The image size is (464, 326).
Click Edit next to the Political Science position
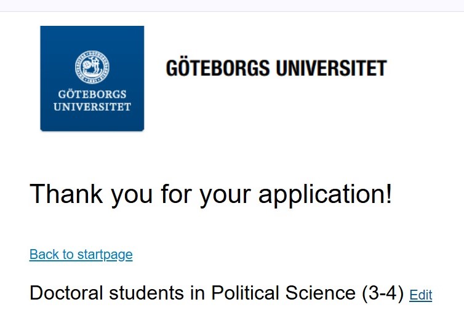421,295
